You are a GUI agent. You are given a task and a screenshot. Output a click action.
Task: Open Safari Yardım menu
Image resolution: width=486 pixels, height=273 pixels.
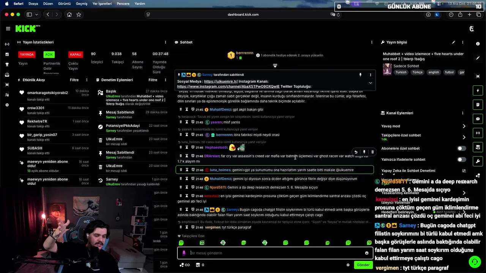[x=140, y=3]
